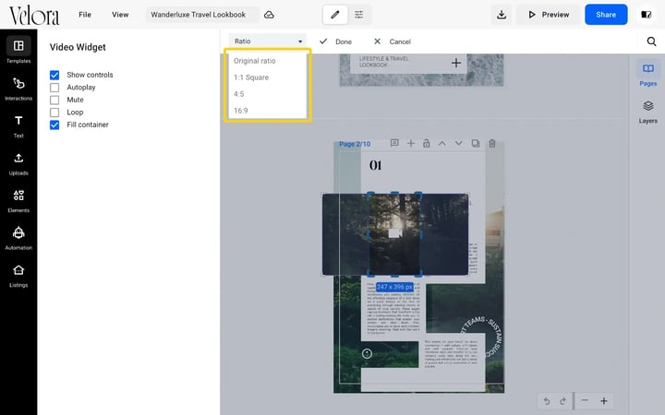The image size is (665, 415).
Task: Click the Page 2/10 label
Action: (355, 144)
